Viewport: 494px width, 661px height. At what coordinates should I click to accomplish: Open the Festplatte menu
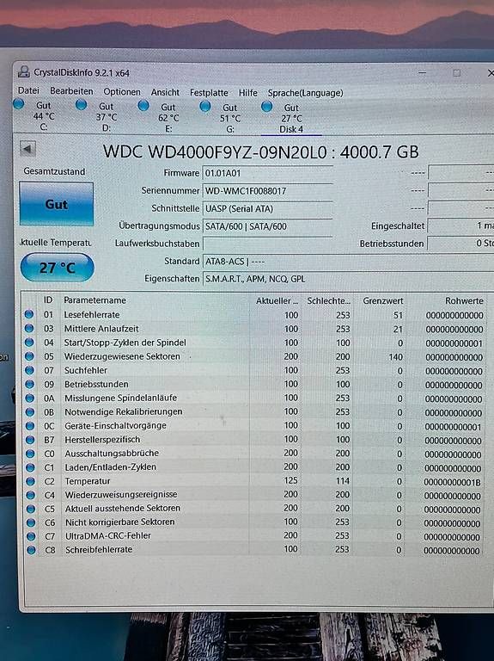(x=209, y=93)
